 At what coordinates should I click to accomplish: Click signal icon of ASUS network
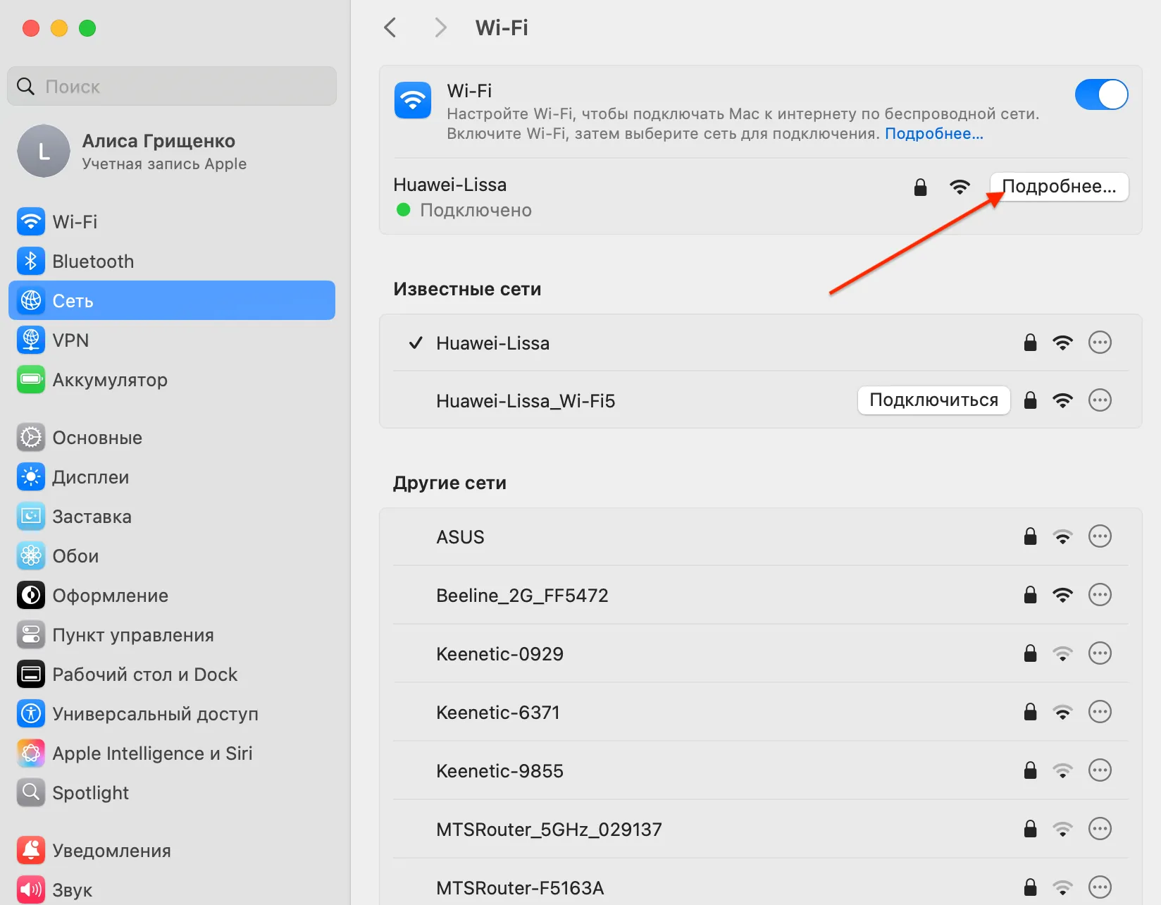(1062, 537)
